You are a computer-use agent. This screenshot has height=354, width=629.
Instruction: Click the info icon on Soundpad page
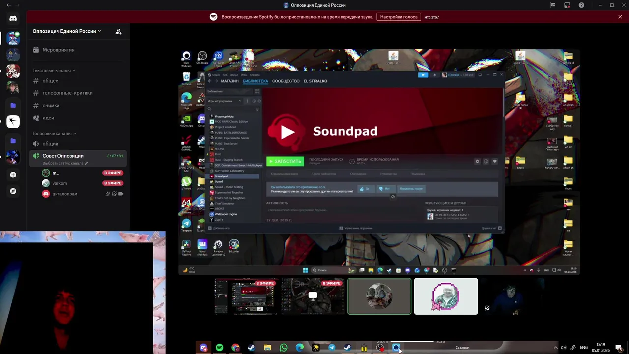486,161
